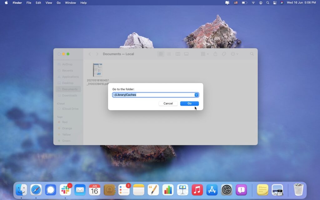Switch to gallery view in toolbar
Image resolution: width=320 pixels, height=200 pixels.
pyautogui.click(x=186, y=54)
